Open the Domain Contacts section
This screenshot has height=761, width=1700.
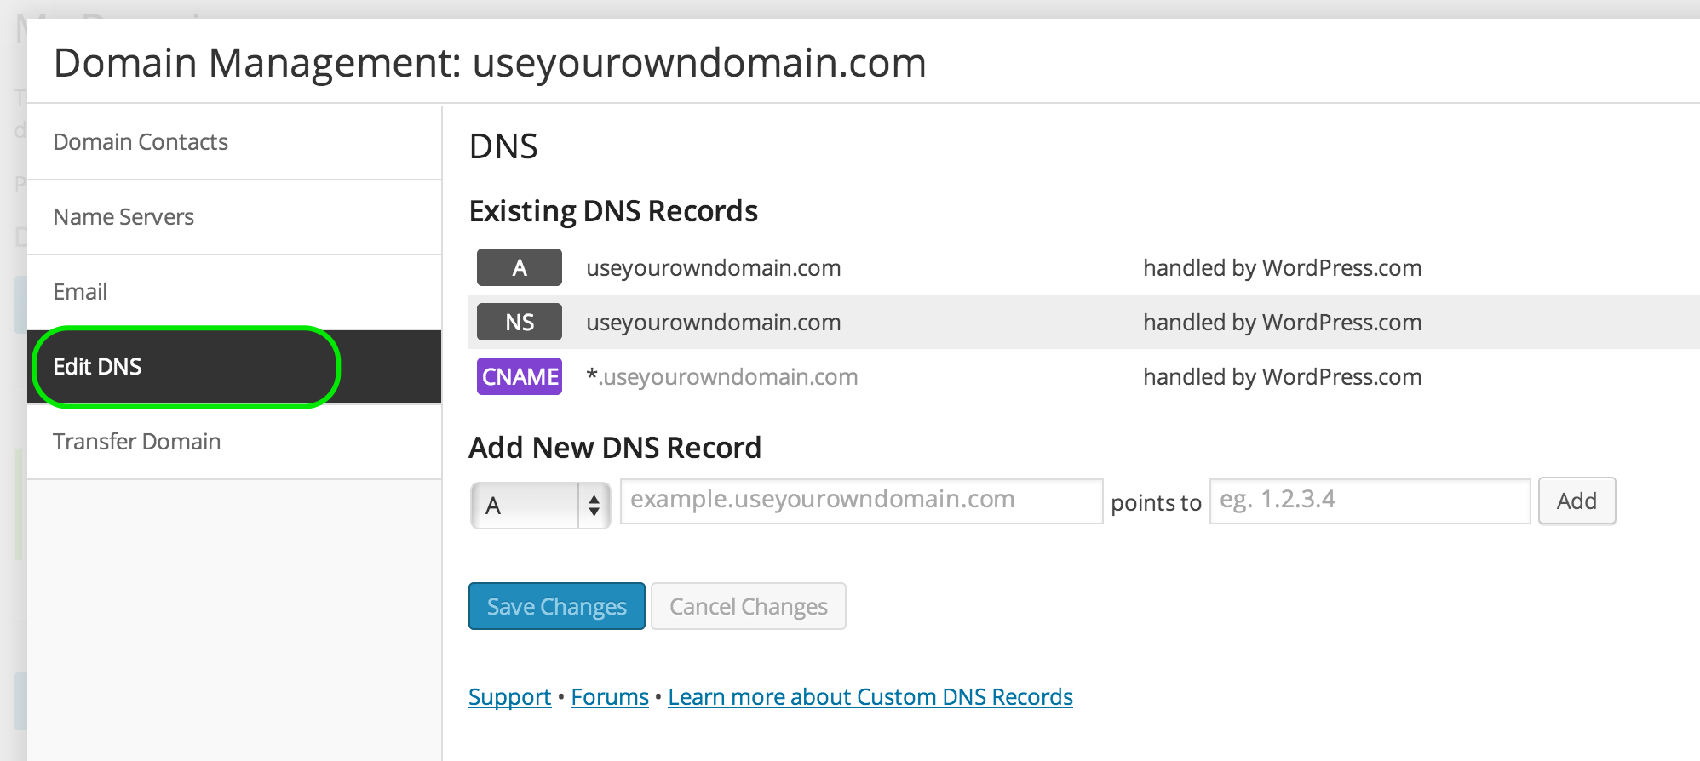click(x=141, y=141)
